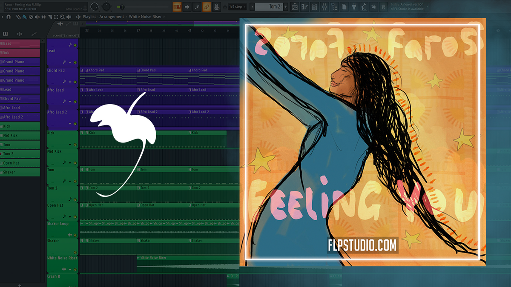The width and height of the screenshot is (511, 287).
Task: Open the Piano Roll from the top toolbar
Action: [304, 6]
